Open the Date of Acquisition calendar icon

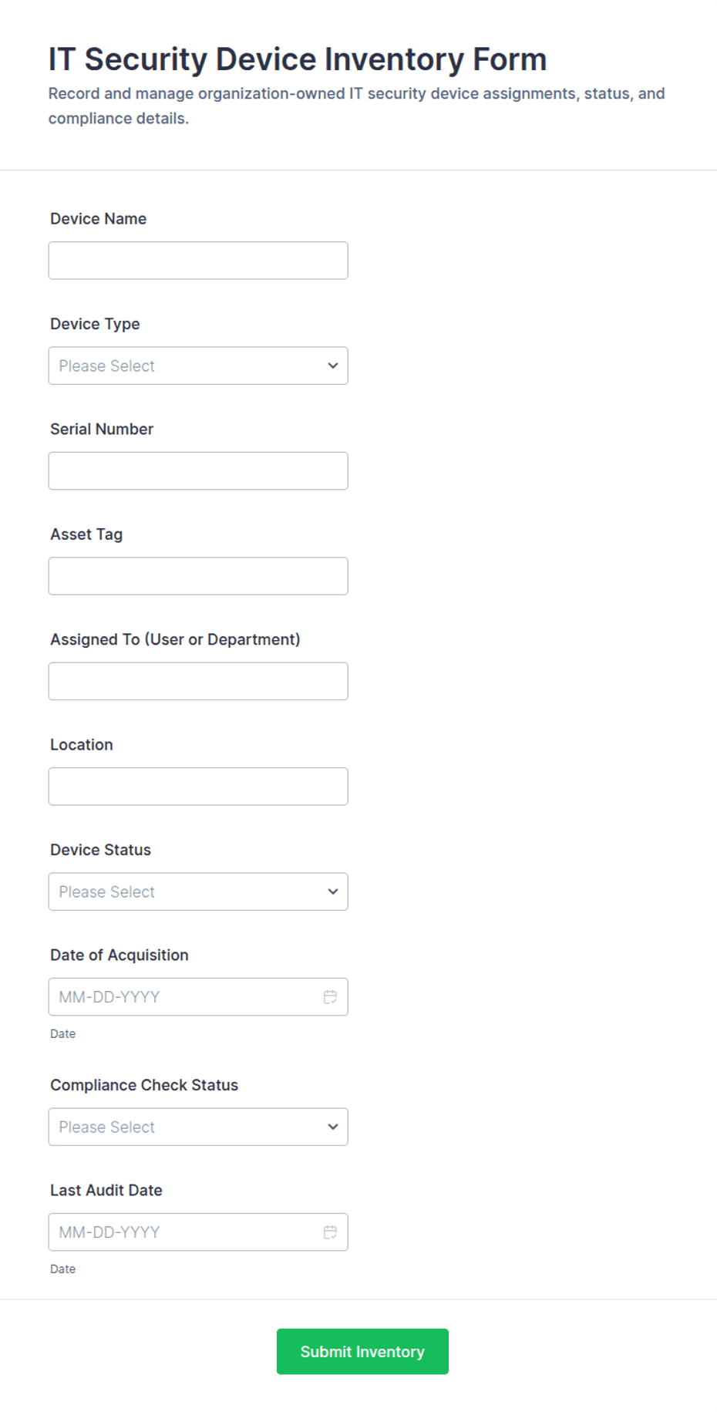coord(330,997)
